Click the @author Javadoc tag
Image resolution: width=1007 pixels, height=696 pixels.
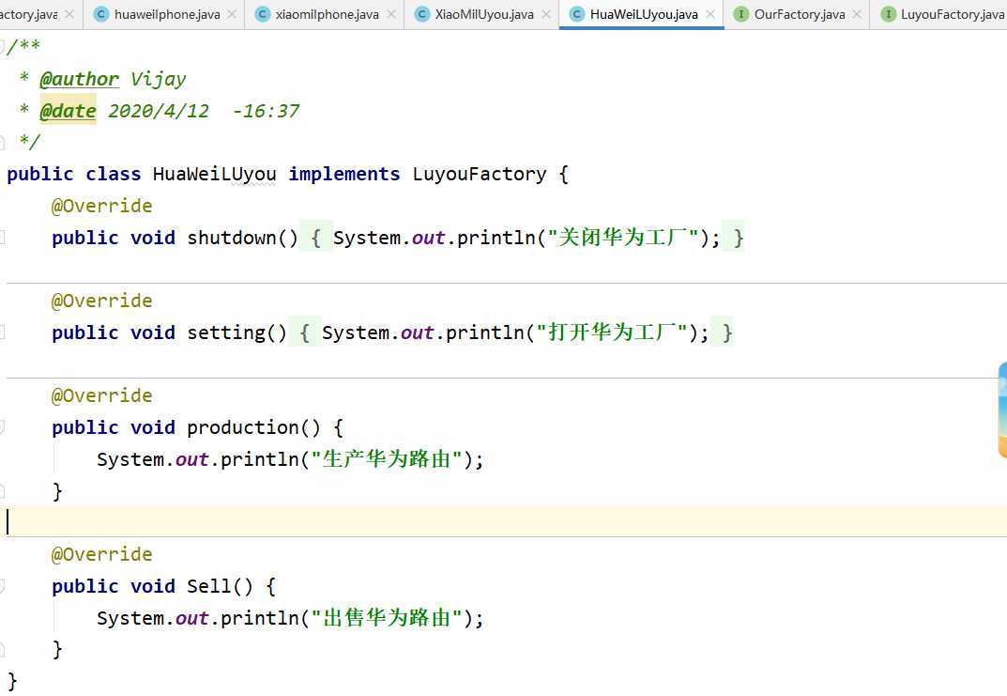(x=79, y=78)
